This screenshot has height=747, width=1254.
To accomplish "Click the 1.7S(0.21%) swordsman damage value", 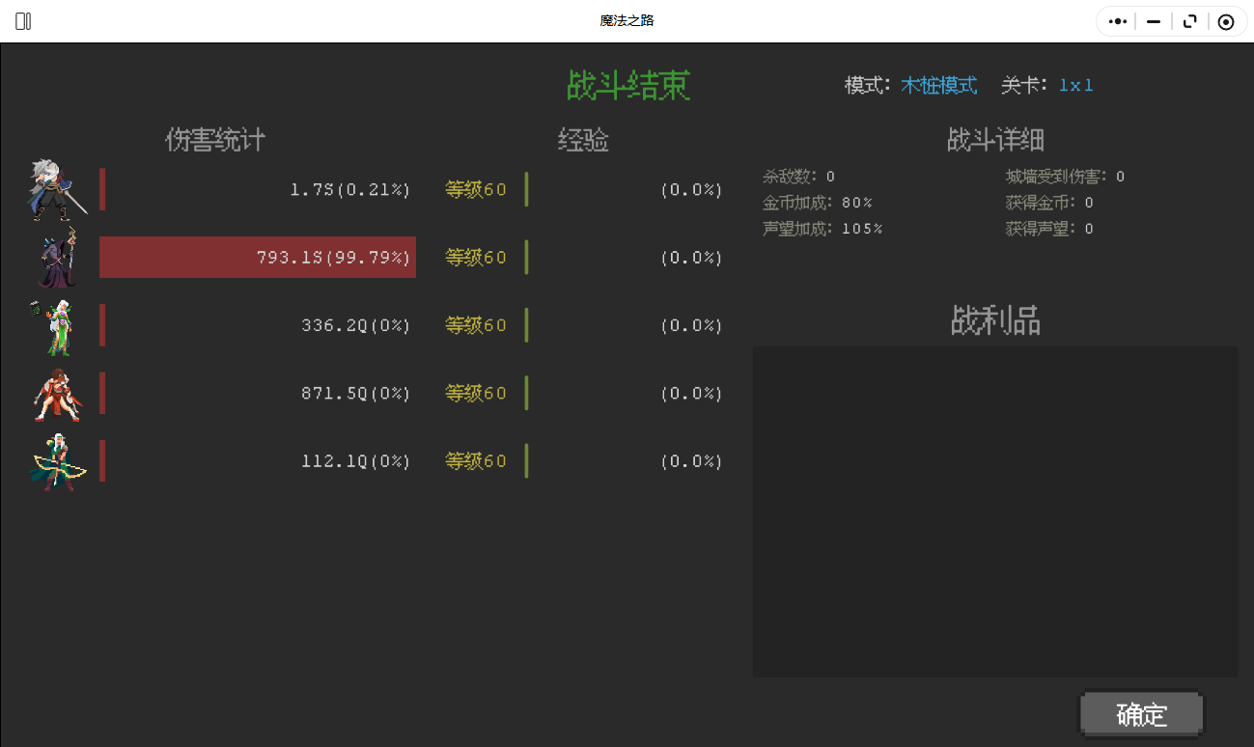I will tap(349, 190).
